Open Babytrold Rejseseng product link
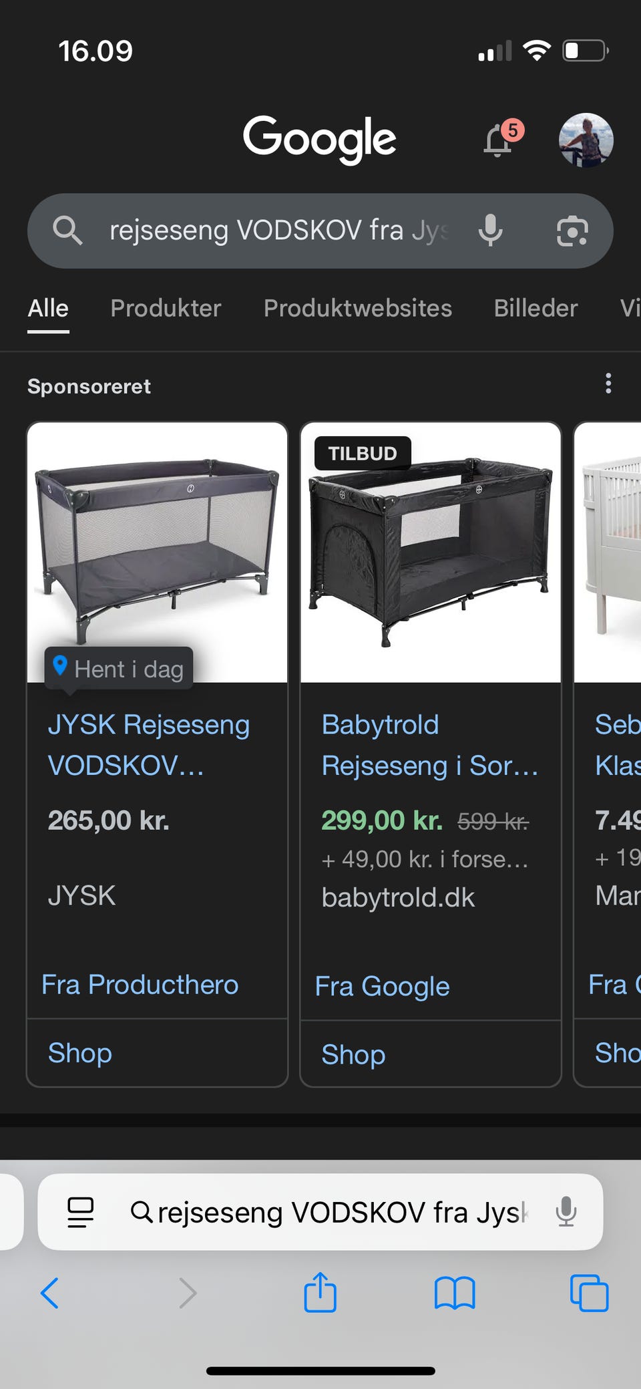The image size is (641, 1389). [x=429, y=745]
